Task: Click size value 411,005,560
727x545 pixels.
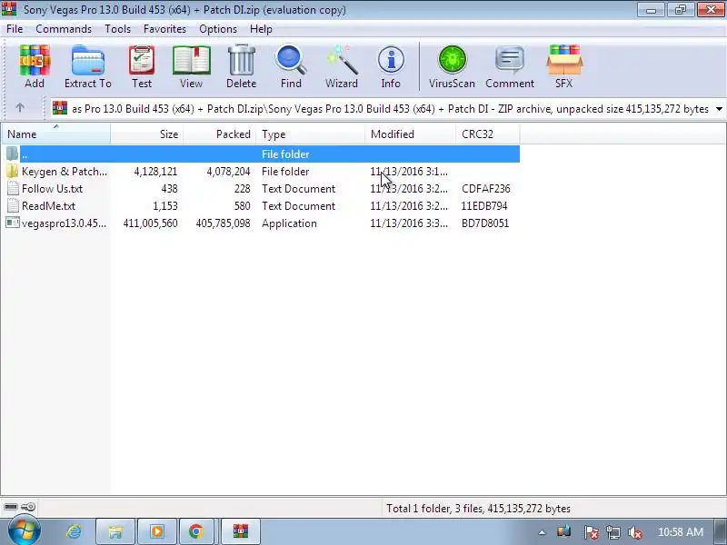Action: tap(150, 223)
